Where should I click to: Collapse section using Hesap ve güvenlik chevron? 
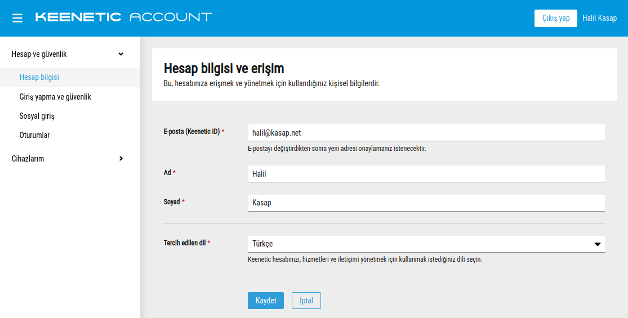[x=121, y=54]
